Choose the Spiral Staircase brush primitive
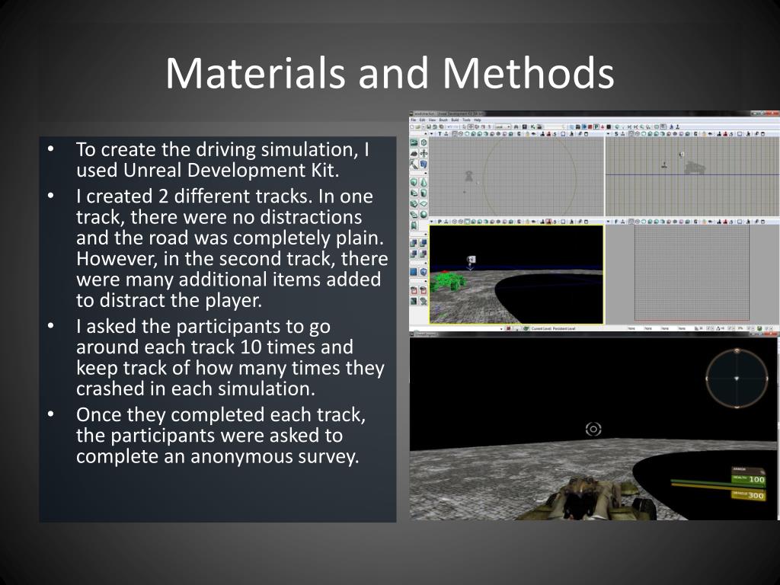The width and height of the screenshot is (780, 585). click(414, 214)
